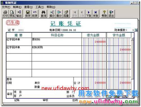The image size is (141, 107).
Task: Click the empty third summary row cell
Action: tap(19, 57)
